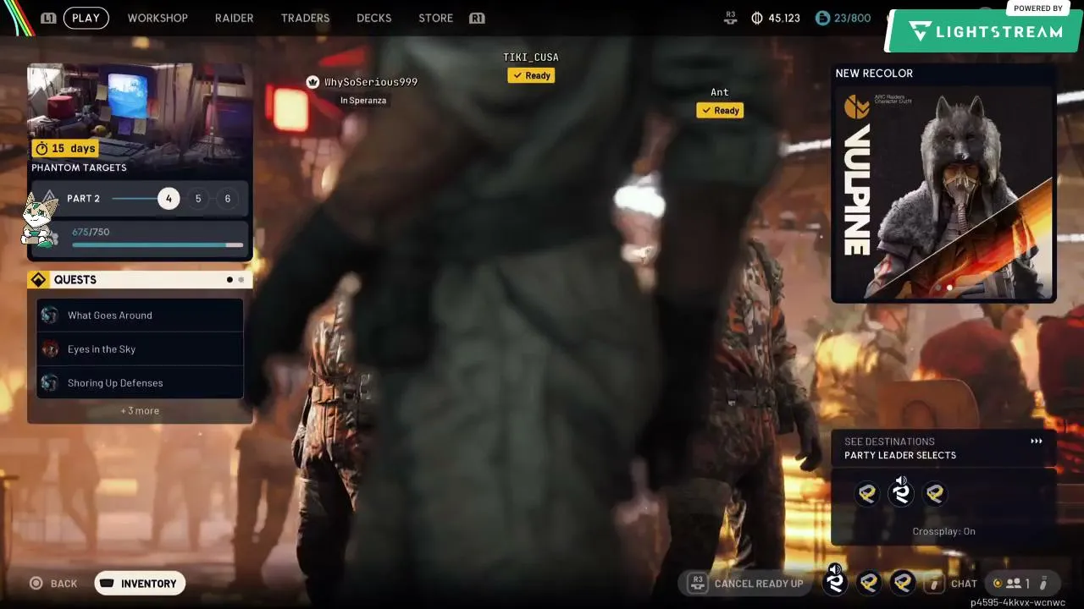Image resolution: width=1084 pixels, height=609 pixels.
Task: Click the white speaking member emblem in destinations panel
Action: [901, 492]
